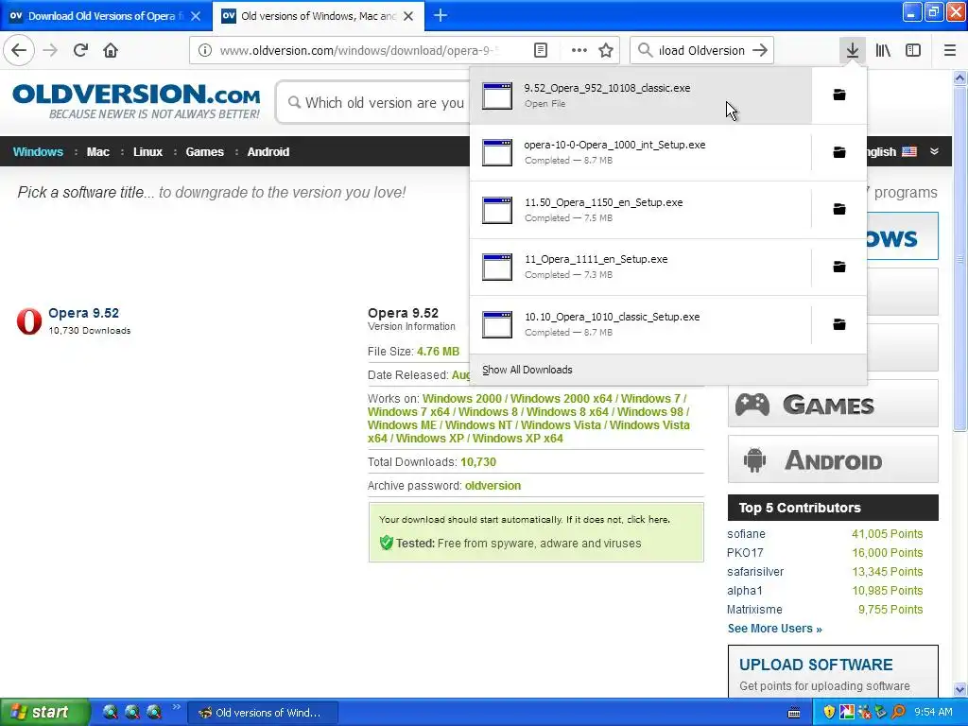
Task: Open the Android nav menu item
Action: pyautogui.click(x=268, y=152)
